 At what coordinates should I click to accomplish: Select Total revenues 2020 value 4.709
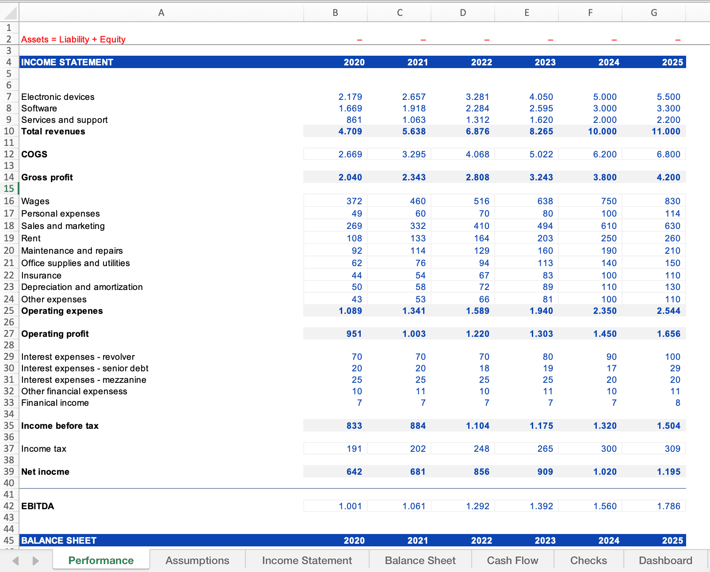point(336,131)
